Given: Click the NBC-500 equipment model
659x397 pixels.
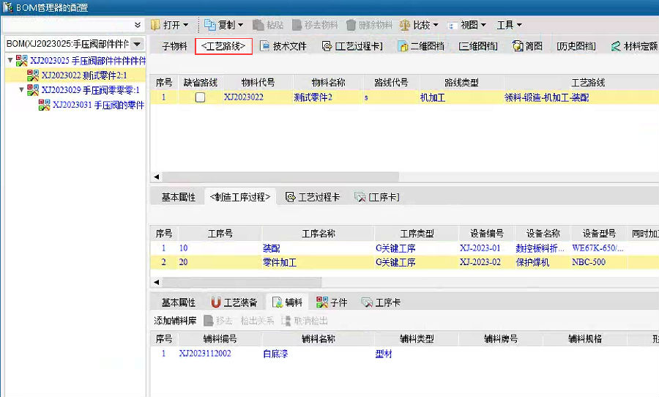Looking at the screenshot, I should coord(589,262).
